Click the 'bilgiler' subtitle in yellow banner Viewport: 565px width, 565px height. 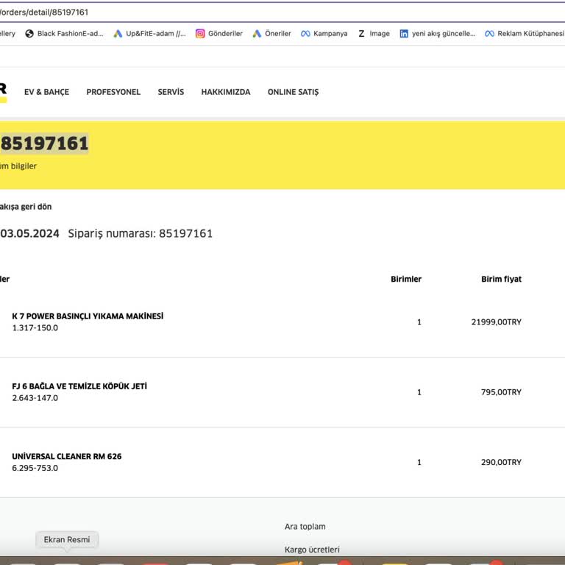(x=24, y=166)
